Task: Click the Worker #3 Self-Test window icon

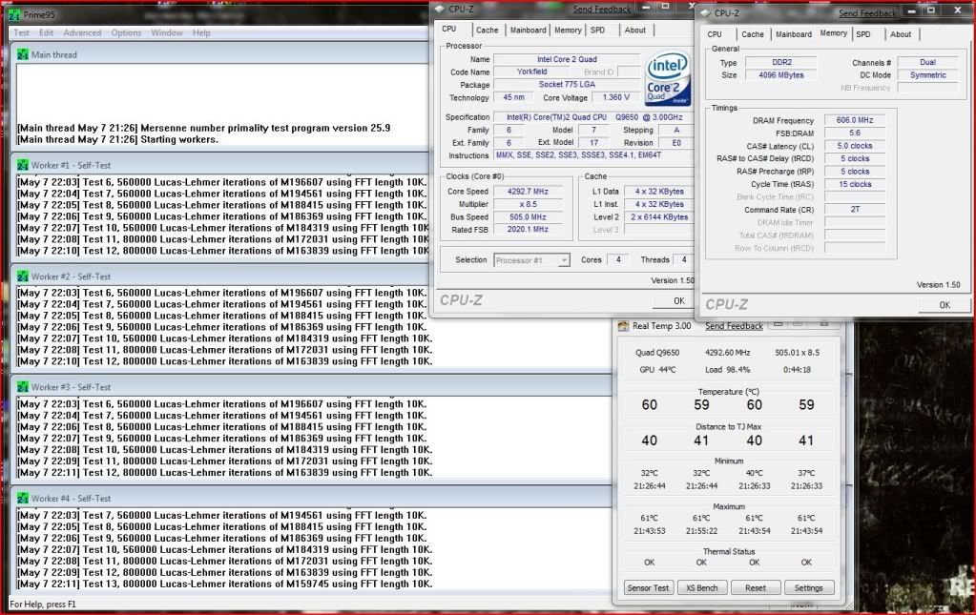Action: (x=23, y=387)
